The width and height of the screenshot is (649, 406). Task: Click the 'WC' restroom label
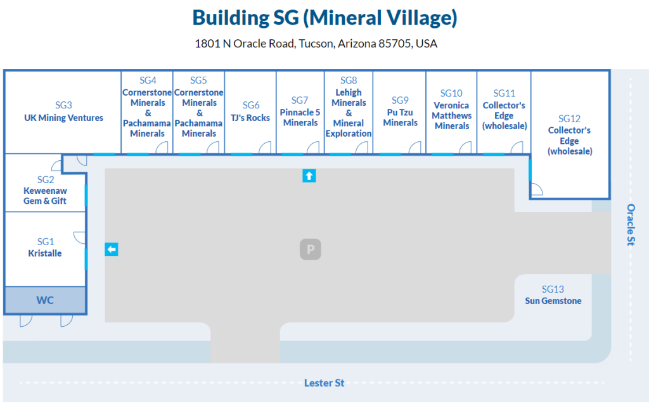tap(45, 300)
